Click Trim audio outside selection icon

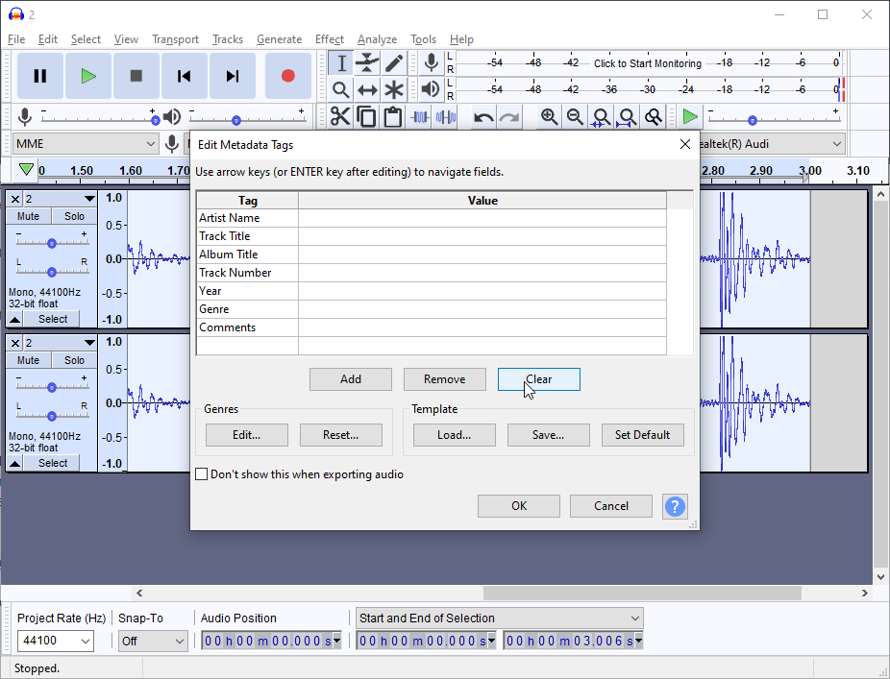click(419, 117)
